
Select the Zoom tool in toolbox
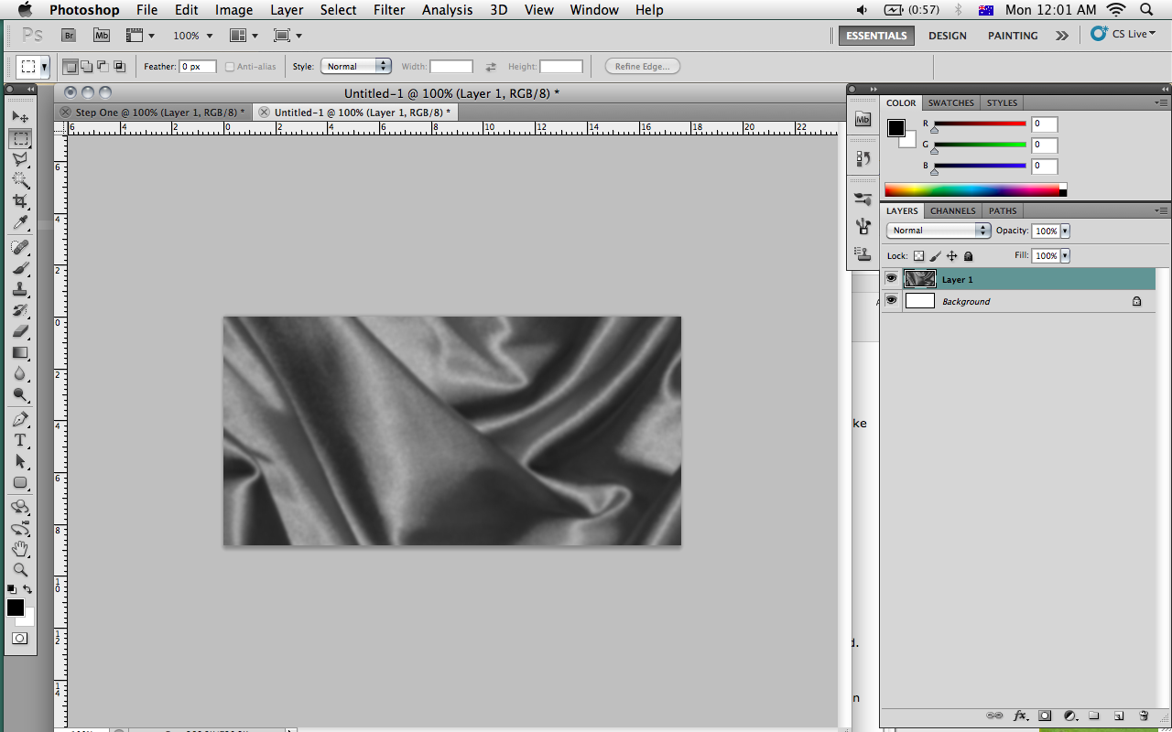(x=20, y=569)
